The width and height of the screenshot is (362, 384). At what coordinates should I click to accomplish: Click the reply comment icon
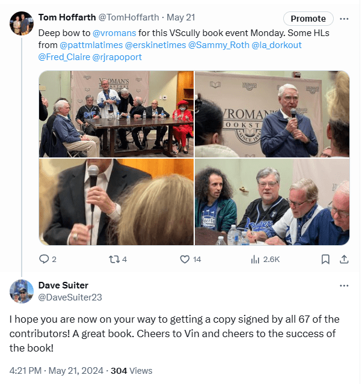44,259
